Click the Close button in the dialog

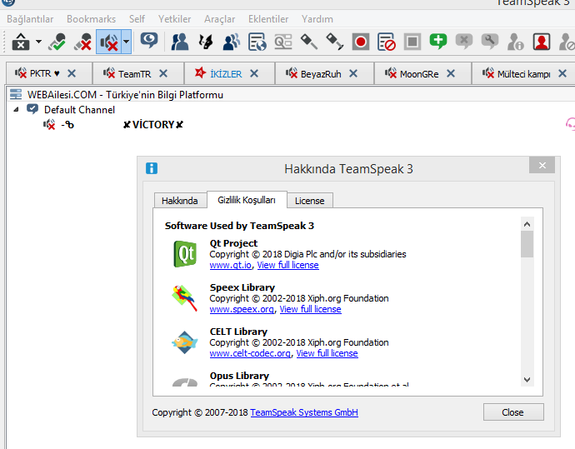click(x=513, y=412)
